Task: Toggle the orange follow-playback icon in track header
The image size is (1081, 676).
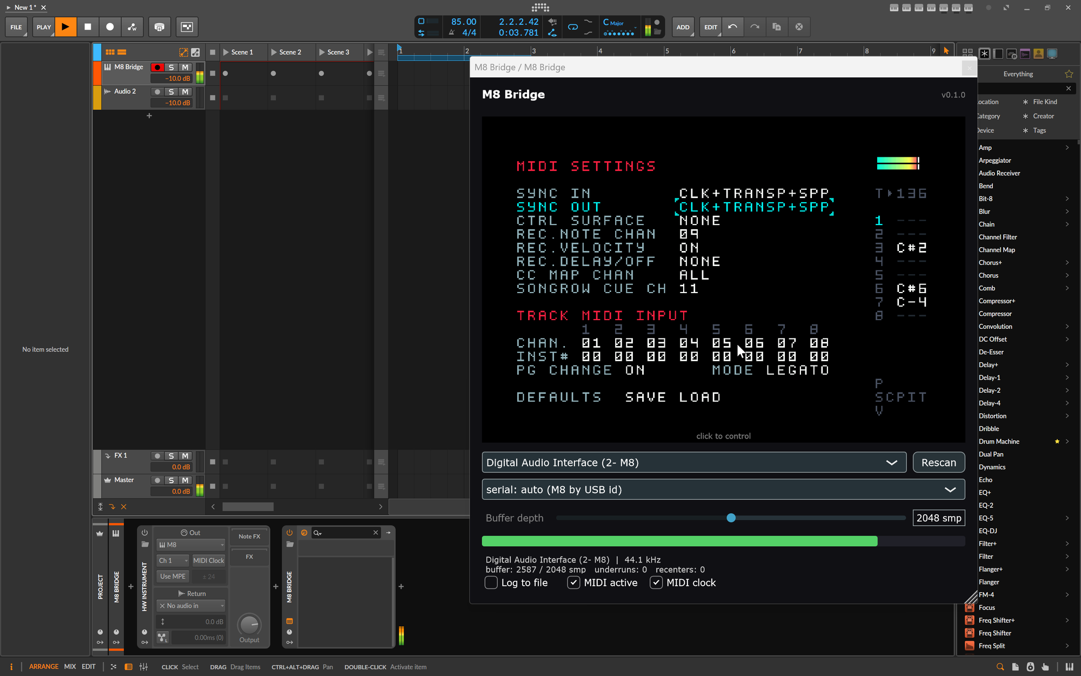Action: 184,52
